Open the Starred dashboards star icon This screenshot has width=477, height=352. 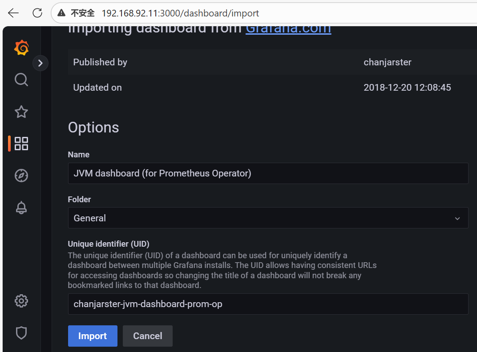coord(21,112)
